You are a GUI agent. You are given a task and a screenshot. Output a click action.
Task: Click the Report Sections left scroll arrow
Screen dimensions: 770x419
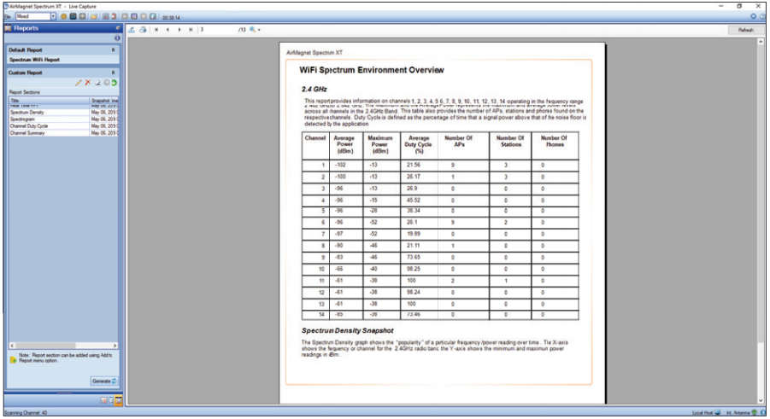coord(11,346)
